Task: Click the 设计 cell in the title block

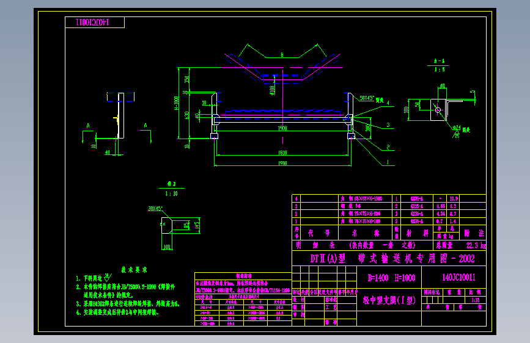Action: pyautogui.click(x=299, y=300)
